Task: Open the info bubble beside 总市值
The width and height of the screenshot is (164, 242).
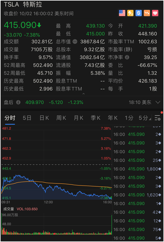Action: (75, 42)
